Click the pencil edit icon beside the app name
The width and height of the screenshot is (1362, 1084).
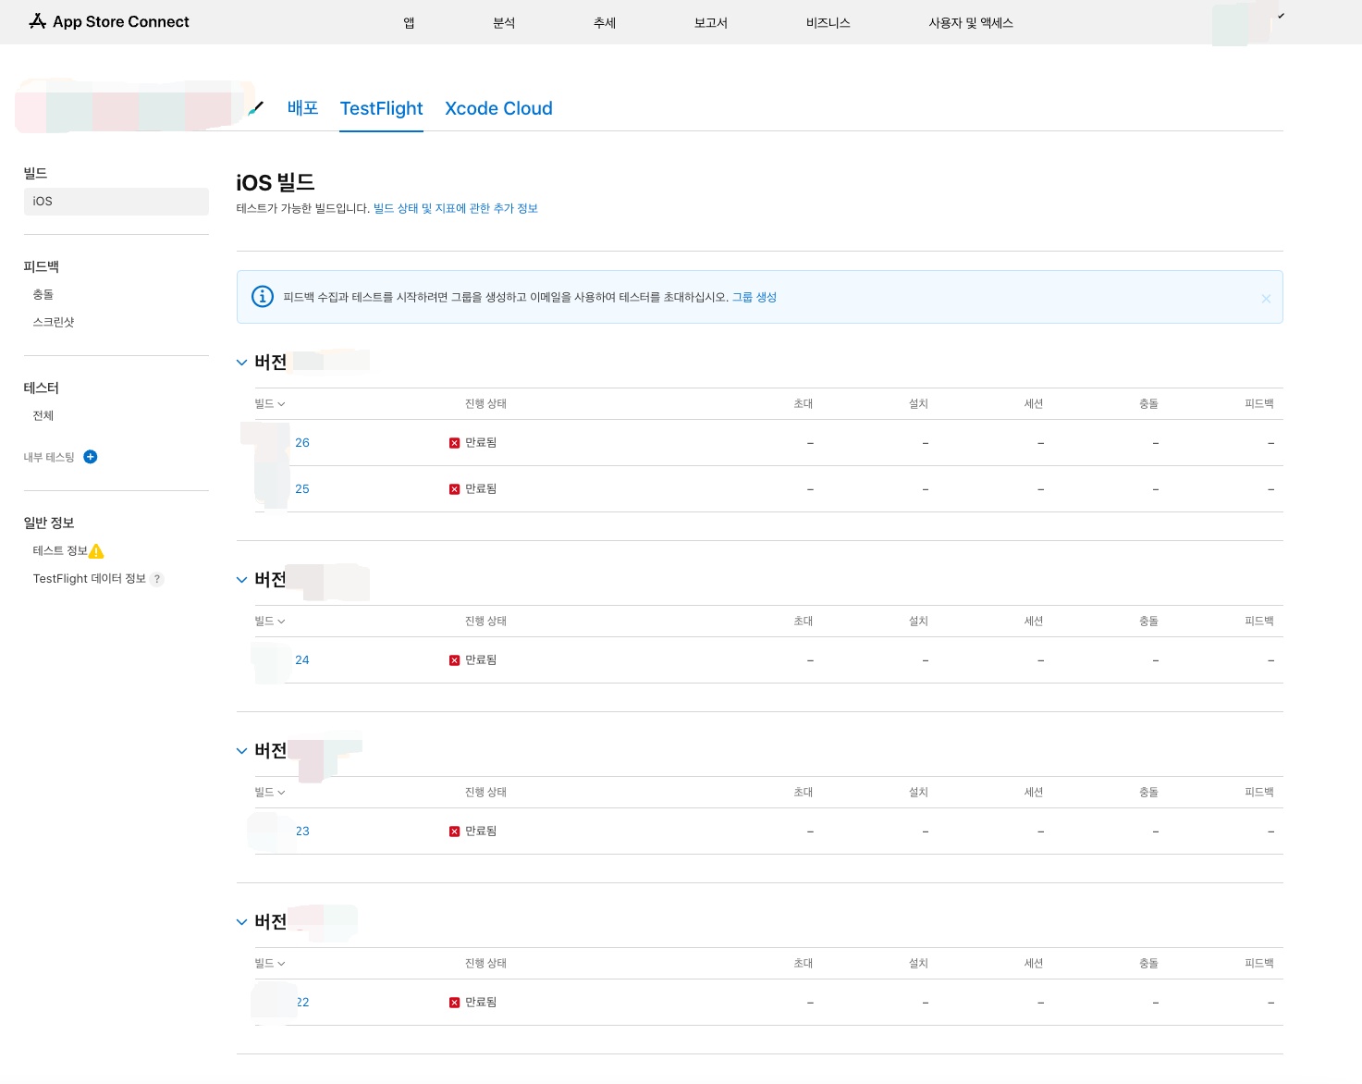[256, 108]
